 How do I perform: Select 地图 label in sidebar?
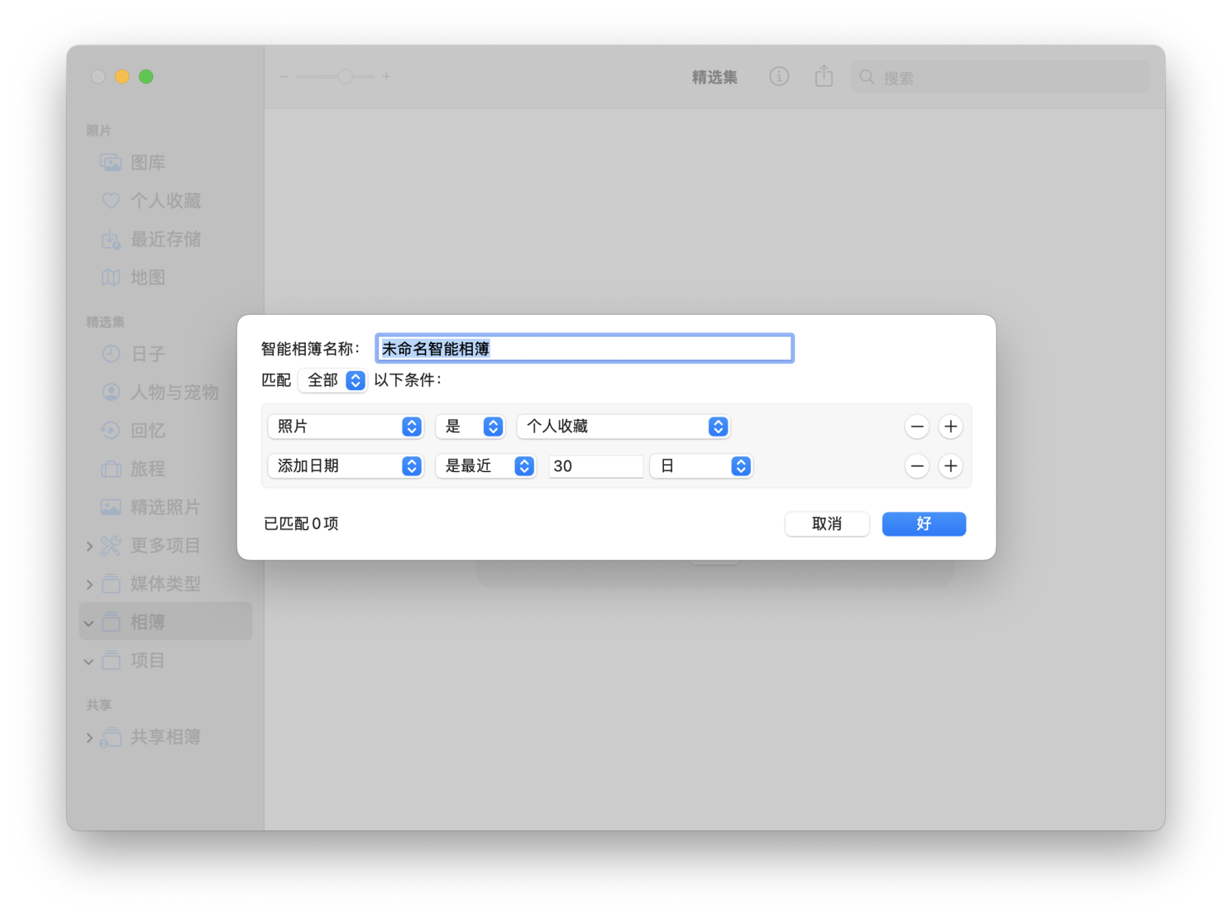point(148,277)
